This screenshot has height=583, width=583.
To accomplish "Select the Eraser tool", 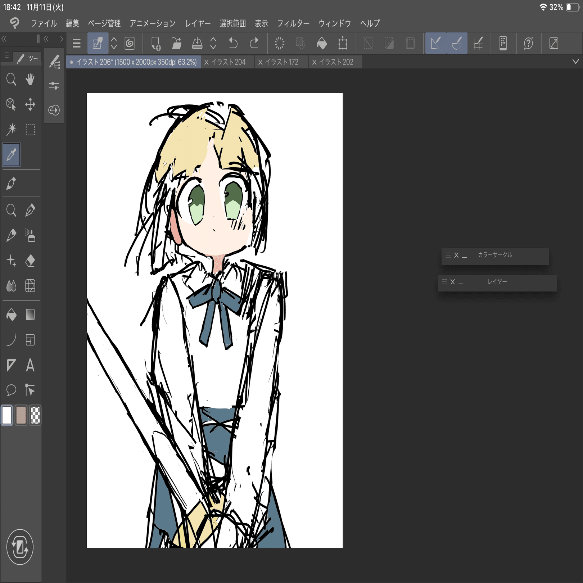I will pyautogui.click(x=30, y=261).
